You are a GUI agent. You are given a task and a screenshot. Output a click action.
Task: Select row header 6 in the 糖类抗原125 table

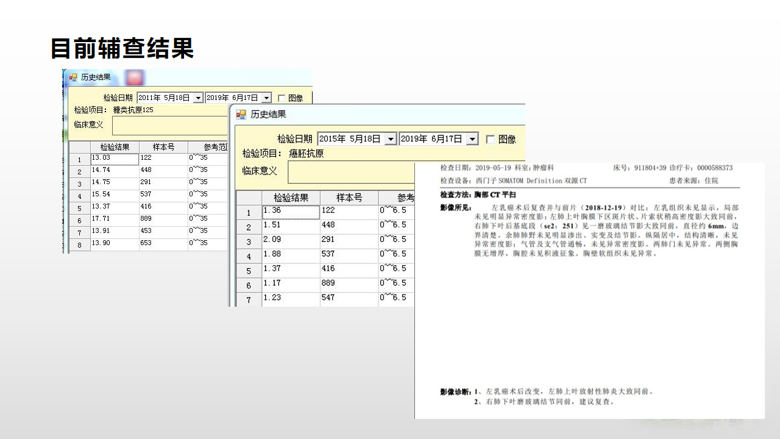point(79,220)
